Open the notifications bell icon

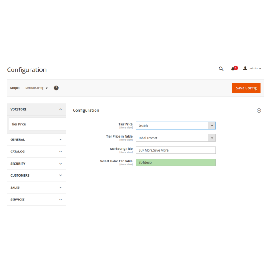click(x=233, y=69)
